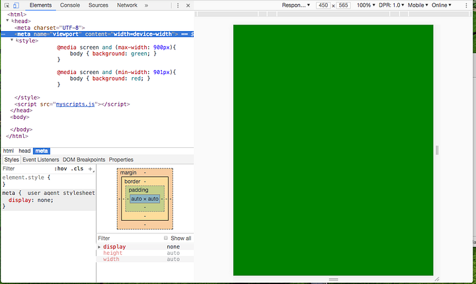Viewport: 476px width, 284px height.
Task: Select the opening body tag node
Action: click(20, 117)
